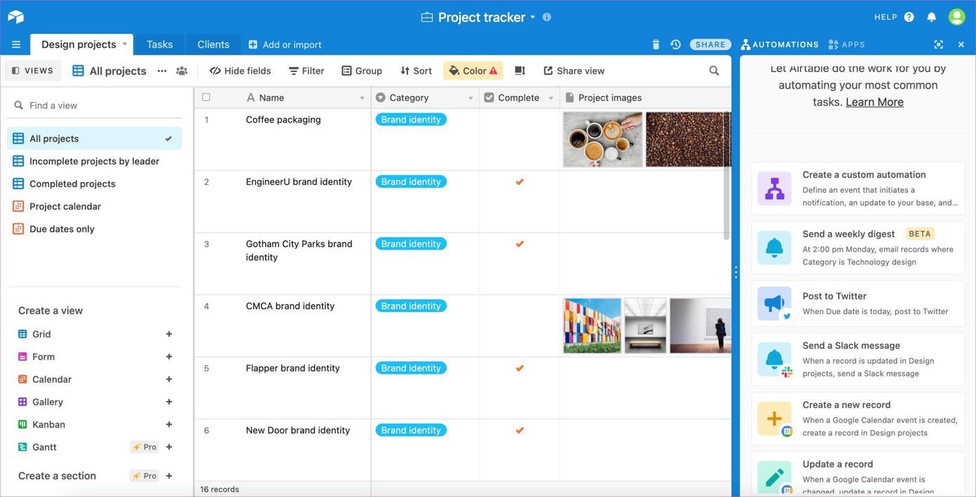Image resolution: width=976 pixels, height=497 pixels.
Task: Open the Group options
Action: pyautogui.click(x=362, y=71)
